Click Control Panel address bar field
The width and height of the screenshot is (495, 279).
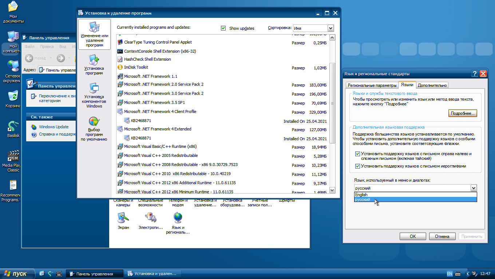57,70
